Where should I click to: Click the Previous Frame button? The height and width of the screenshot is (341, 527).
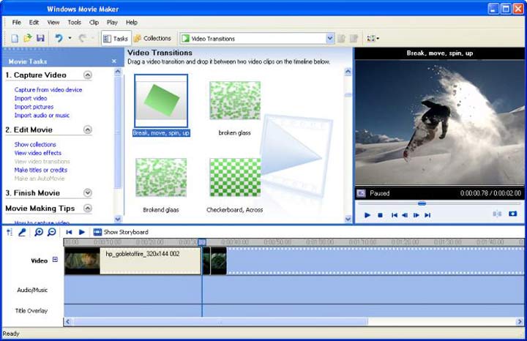[x=405, y=215]
